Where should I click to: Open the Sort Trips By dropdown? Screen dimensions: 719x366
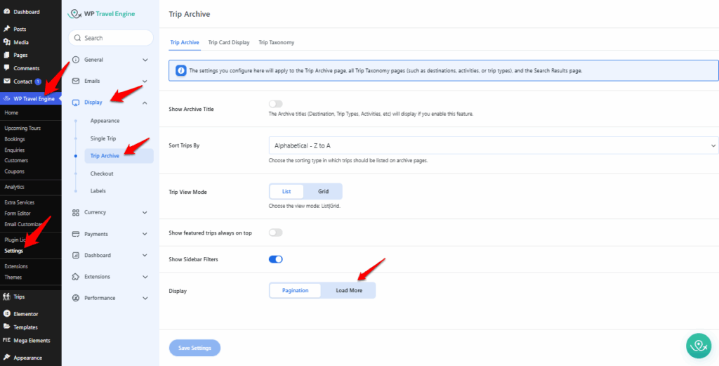(493, 145)
